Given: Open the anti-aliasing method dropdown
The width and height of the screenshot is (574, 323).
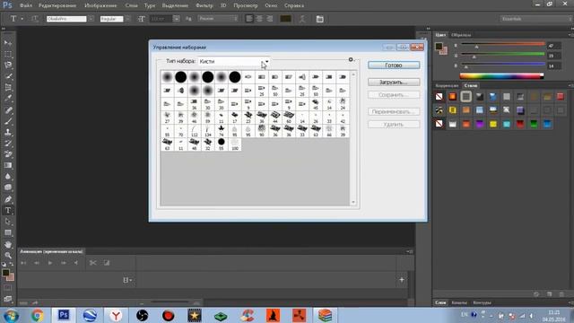Looking at the screenshot, I should [x=218, y=19].
